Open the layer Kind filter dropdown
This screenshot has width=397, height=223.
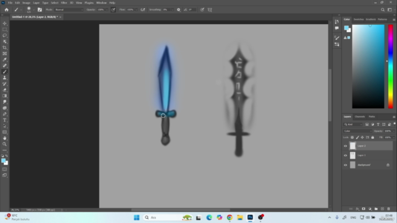[x=353, y=125]
